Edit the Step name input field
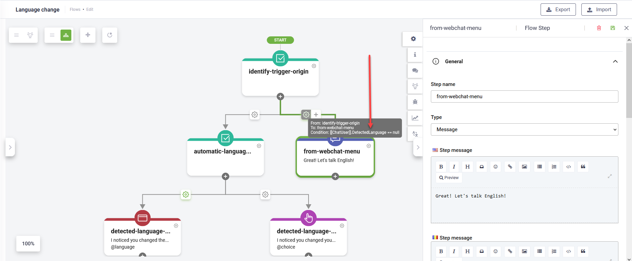Viewport: 632px width, 261px height. [x=524, y=97]
